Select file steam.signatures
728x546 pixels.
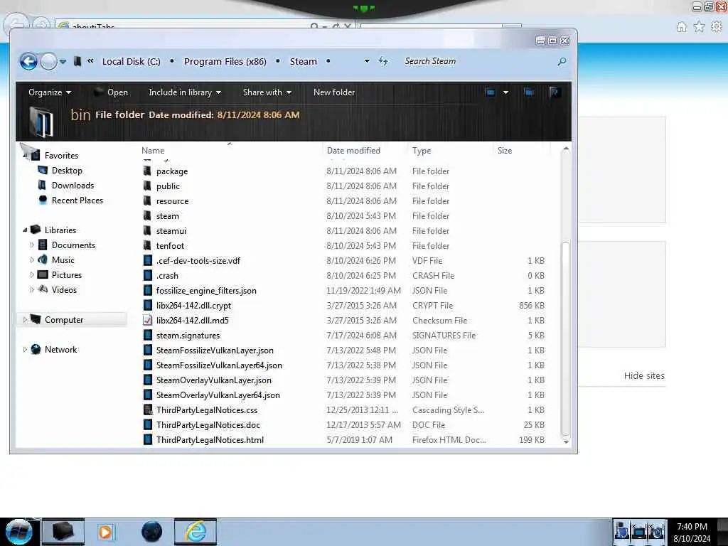188,336
